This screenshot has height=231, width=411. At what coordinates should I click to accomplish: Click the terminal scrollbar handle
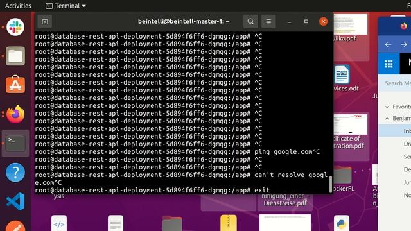pos(331,184)
